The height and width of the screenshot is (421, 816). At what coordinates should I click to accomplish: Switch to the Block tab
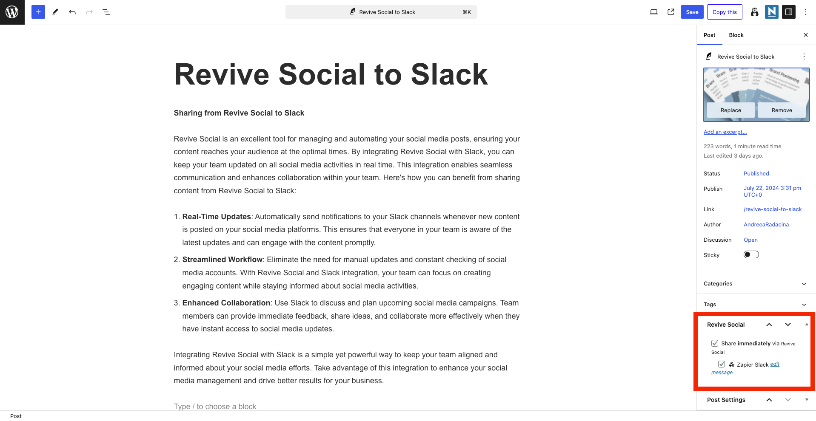click(x=736, y=35)
